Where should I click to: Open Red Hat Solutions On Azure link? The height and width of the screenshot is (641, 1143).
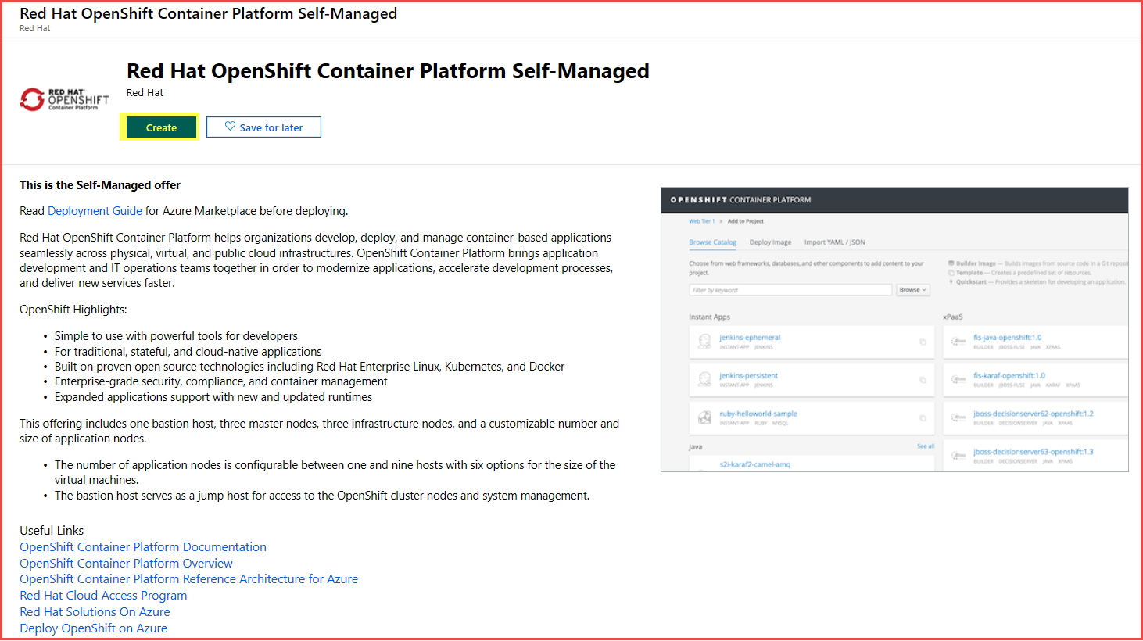click(95, 612)
